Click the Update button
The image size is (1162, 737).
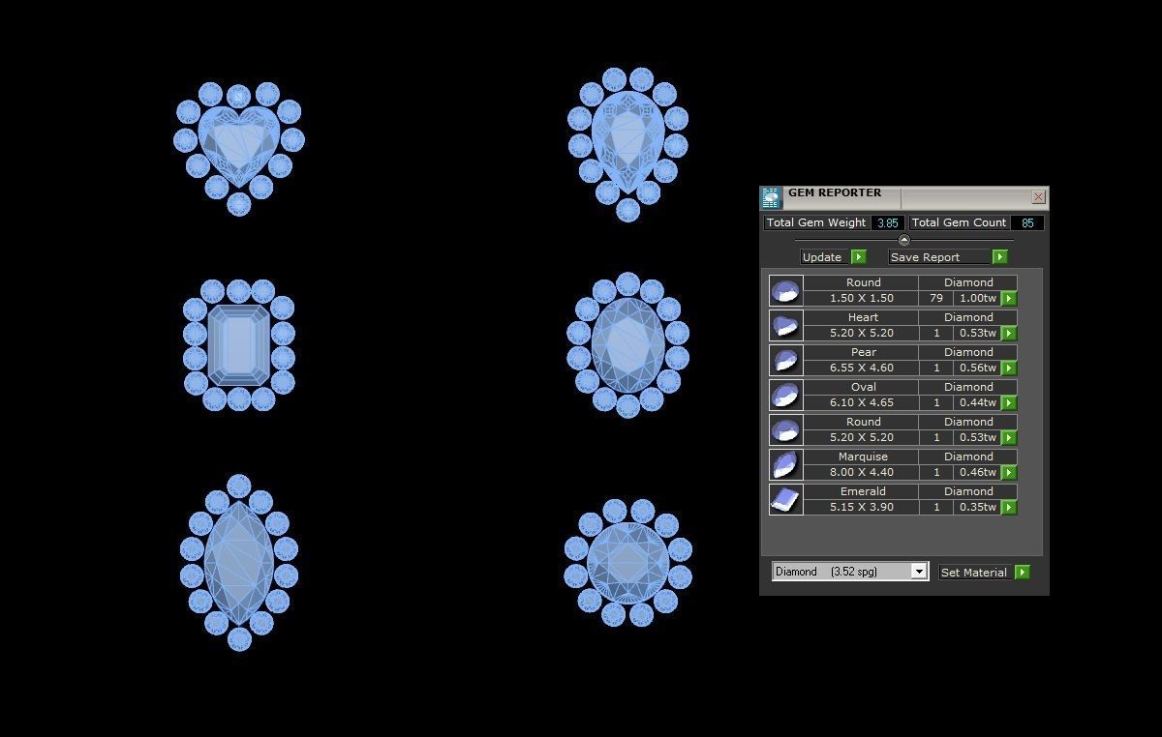(x=825, y=257)
